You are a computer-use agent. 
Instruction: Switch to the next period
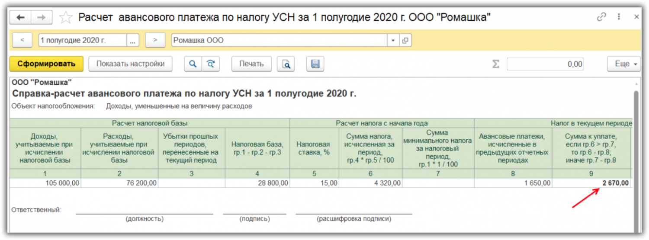click(x=155, y=40)
